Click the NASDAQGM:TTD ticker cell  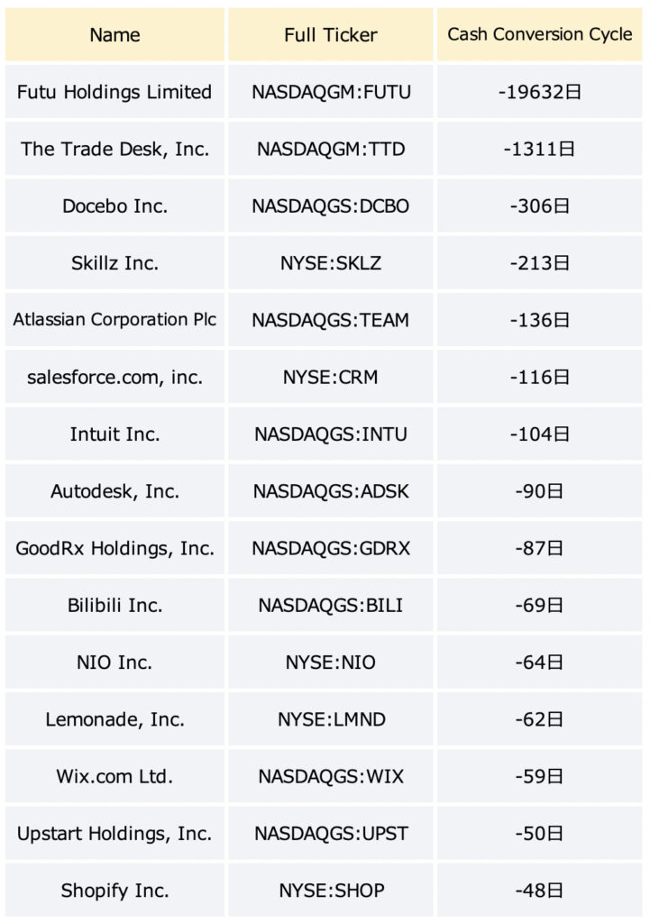[x=330, y=149]
